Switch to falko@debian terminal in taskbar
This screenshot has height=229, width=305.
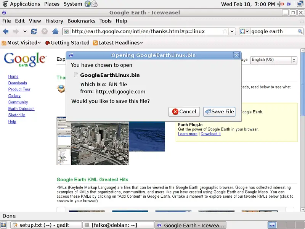pos(118,225)
